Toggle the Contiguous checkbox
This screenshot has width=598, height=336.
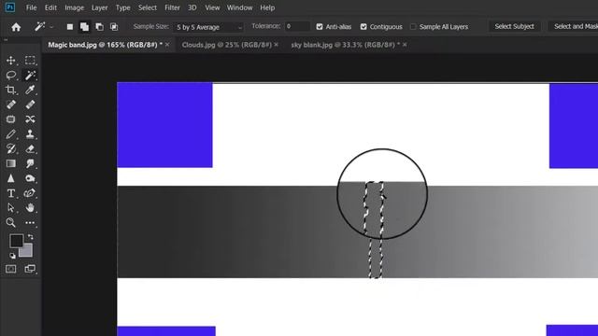click(x=363, y=27)
